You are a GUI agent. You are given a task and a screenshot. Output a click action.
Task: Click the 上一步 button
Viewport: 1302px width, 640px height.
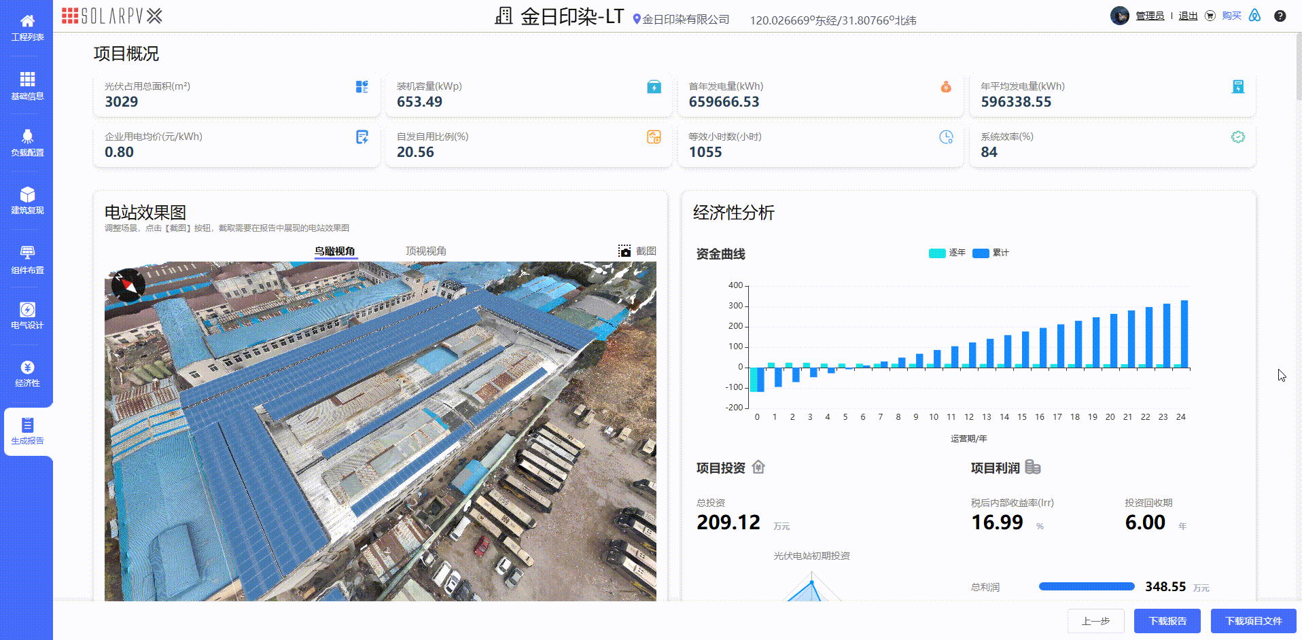pyautogui.click(x=1095, y=621)
